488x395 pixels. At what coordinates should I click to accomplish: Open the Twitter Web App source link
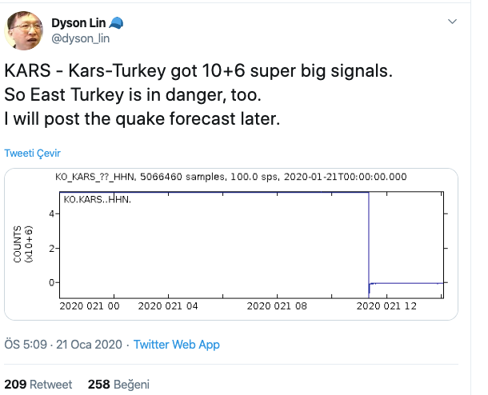point(176,345)
